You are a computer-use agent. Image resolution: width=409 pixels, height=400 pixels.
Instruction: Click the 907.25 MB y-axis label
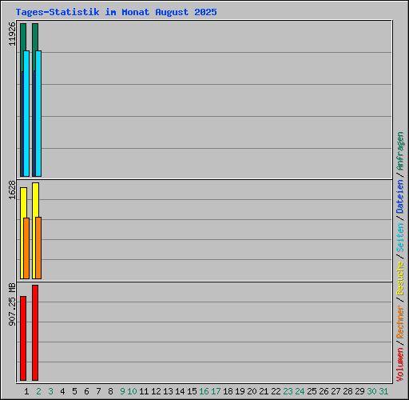pyautogui.click(x=12, y=304)
